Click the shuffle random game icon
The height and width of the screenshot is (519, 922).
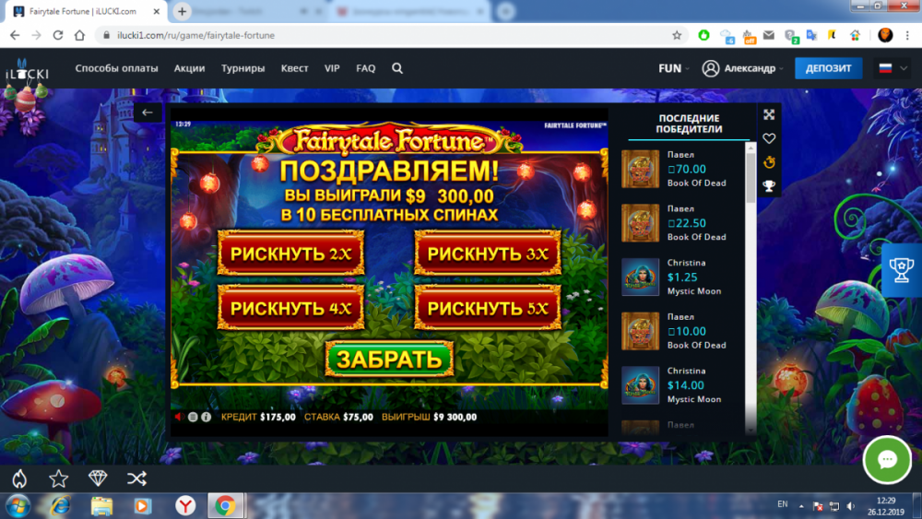tap(137, 478)
